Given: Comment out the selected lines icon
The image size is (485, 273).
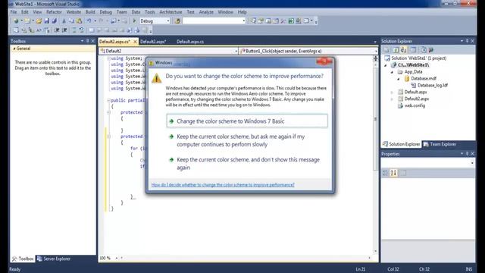Looking at the screenshot, I should (x=74, y=30).
